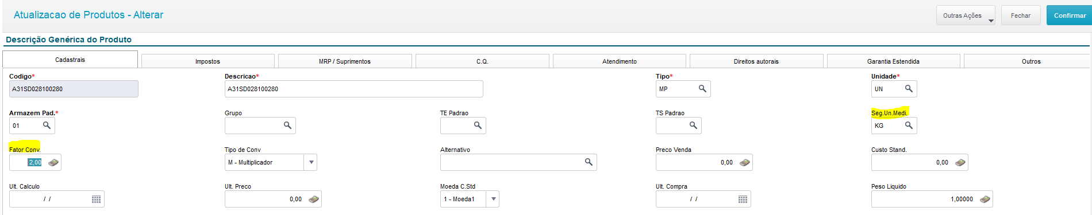Open calculator icon in Fator Conv. field
The image size is (1092, 215).
click(53, 162)
